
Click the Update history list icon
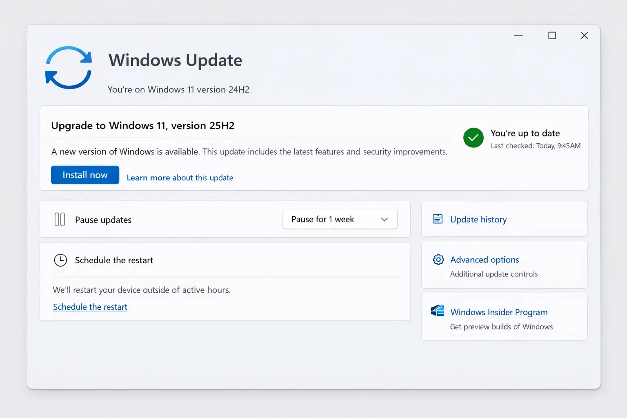tap(438, 219)
